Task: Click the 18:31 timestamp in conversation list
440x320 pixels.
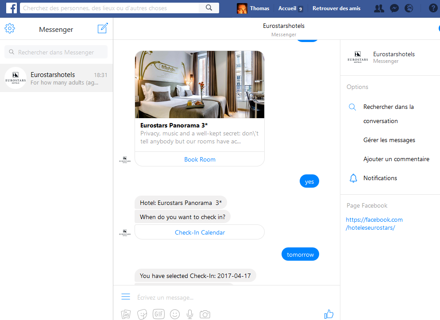Action: click(100, 75)
